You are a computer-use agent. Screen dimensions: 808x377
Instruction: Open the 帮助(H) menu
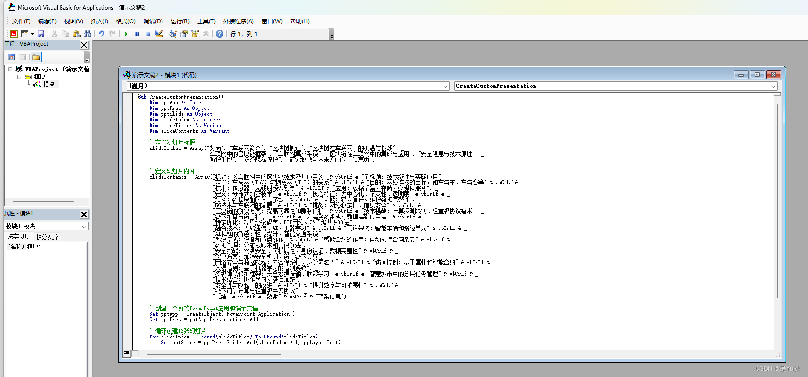click(x=300, y=21)
